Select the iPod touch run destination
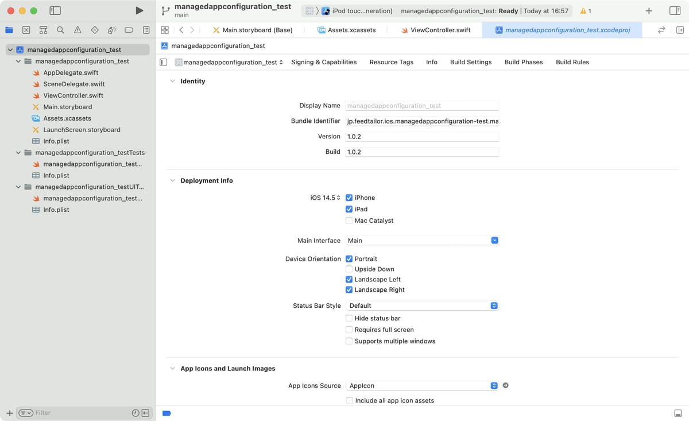Image resolution: width=689 pixels, height=421 pixels. pyautogui.click(x=357, y=11)
